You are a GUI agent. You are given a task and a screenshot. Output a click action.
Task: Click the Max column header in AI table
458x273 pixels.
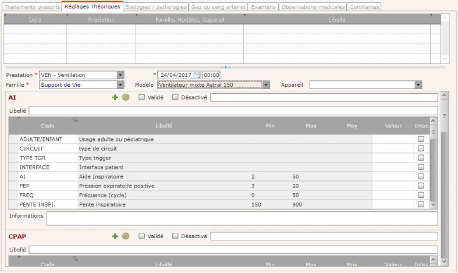tap(311, 126)
